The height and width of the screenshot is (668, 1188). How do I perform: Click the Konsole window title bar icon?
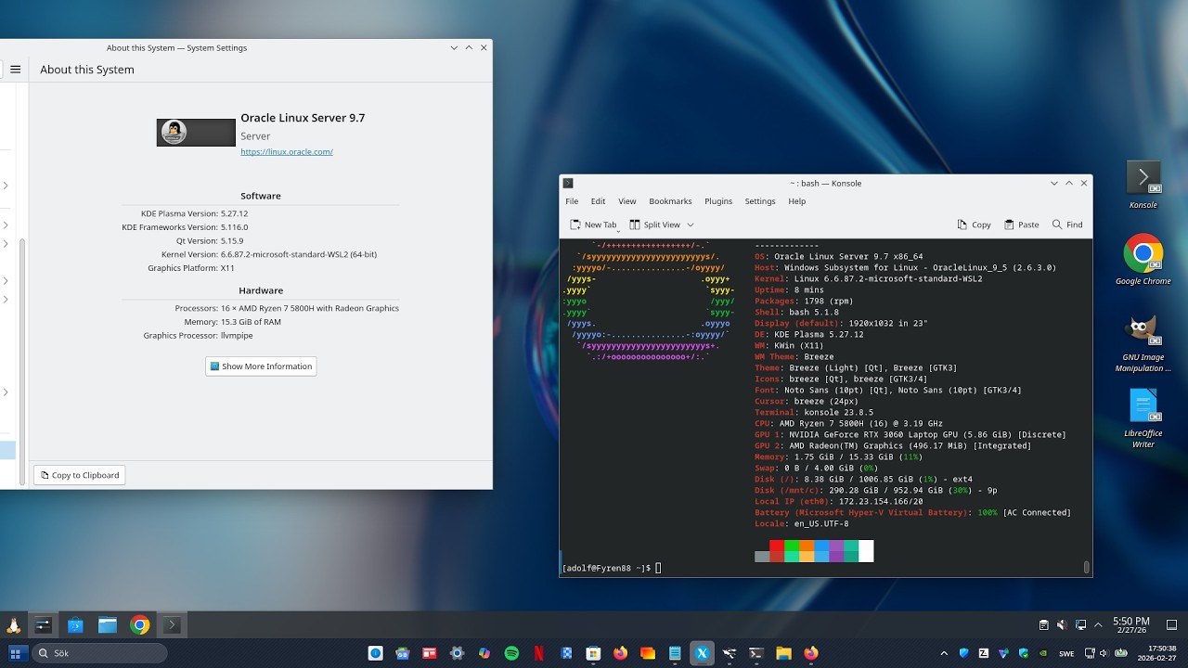568,183
